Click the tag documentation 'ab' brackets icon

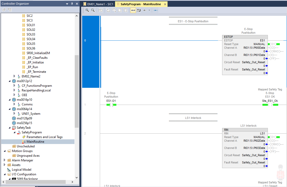tap(155, 10)
